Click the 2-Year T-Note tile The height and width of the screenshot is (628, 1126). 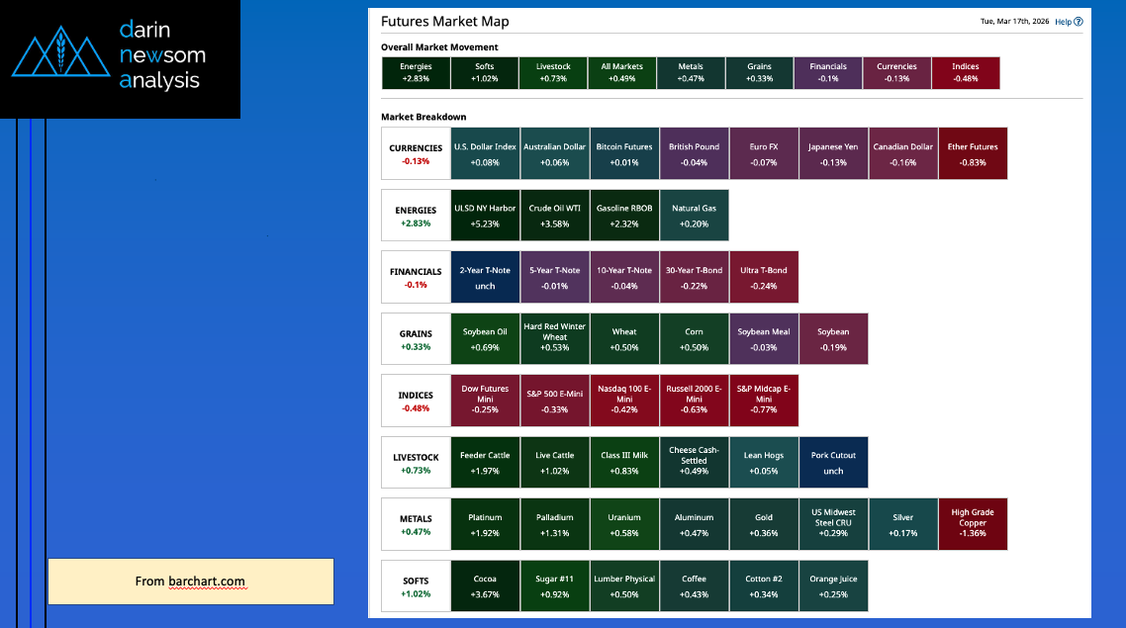coord(485,277)
